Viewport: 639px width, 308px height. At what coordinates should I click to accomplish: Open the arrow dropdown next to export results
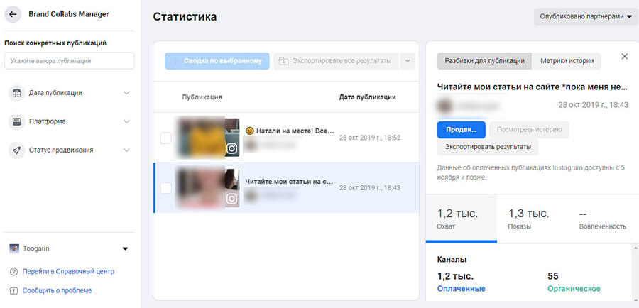(408, 61)
